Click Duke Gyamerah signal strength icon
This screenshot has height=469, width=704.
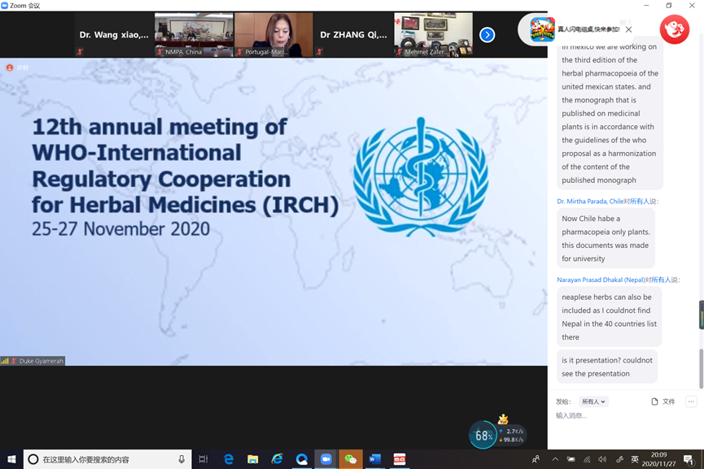[x=5, y=361]
